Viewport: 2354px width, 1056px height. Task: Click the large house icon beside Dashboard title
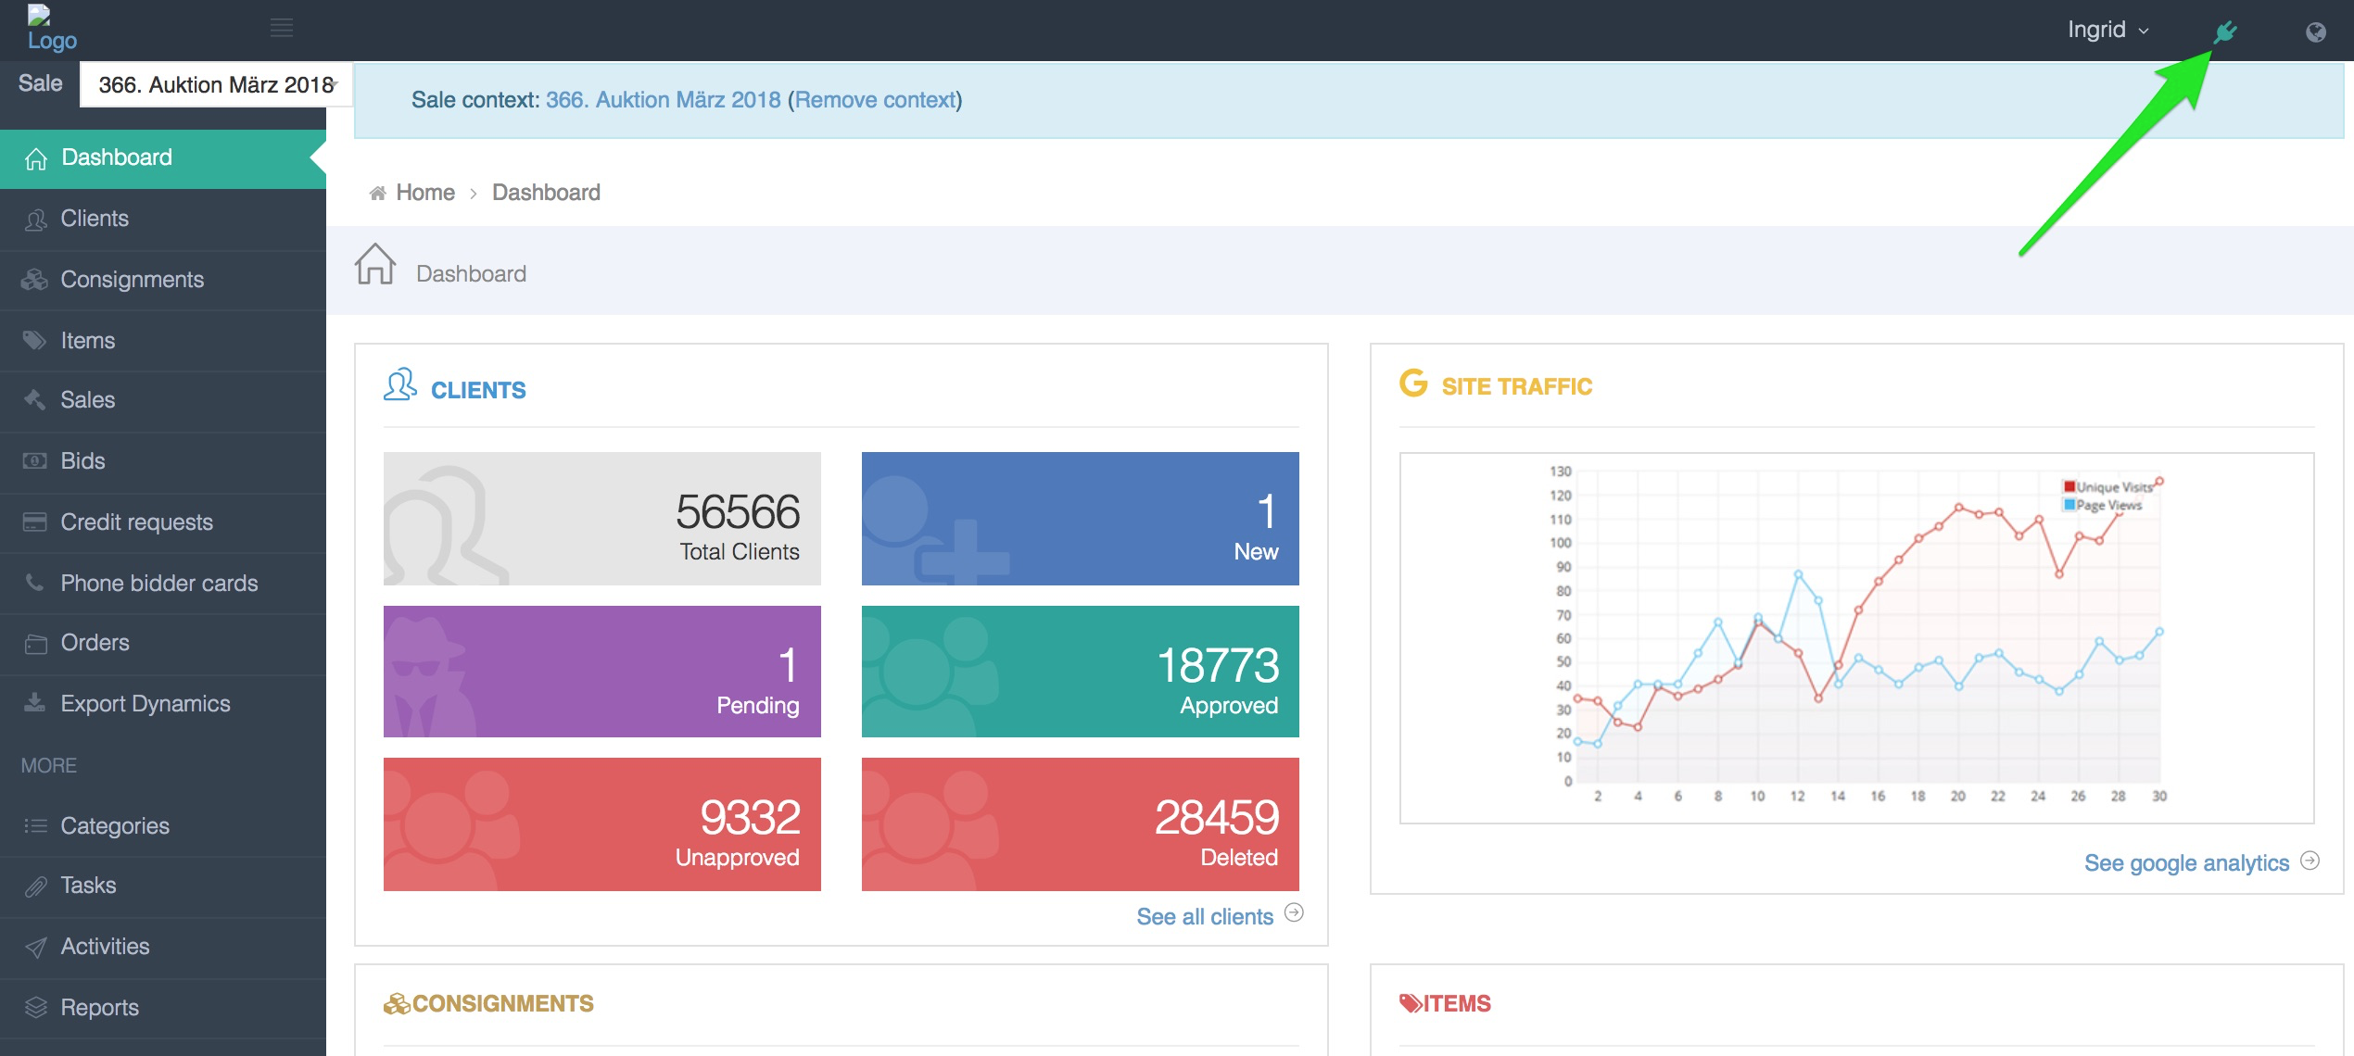pos(375,264)
